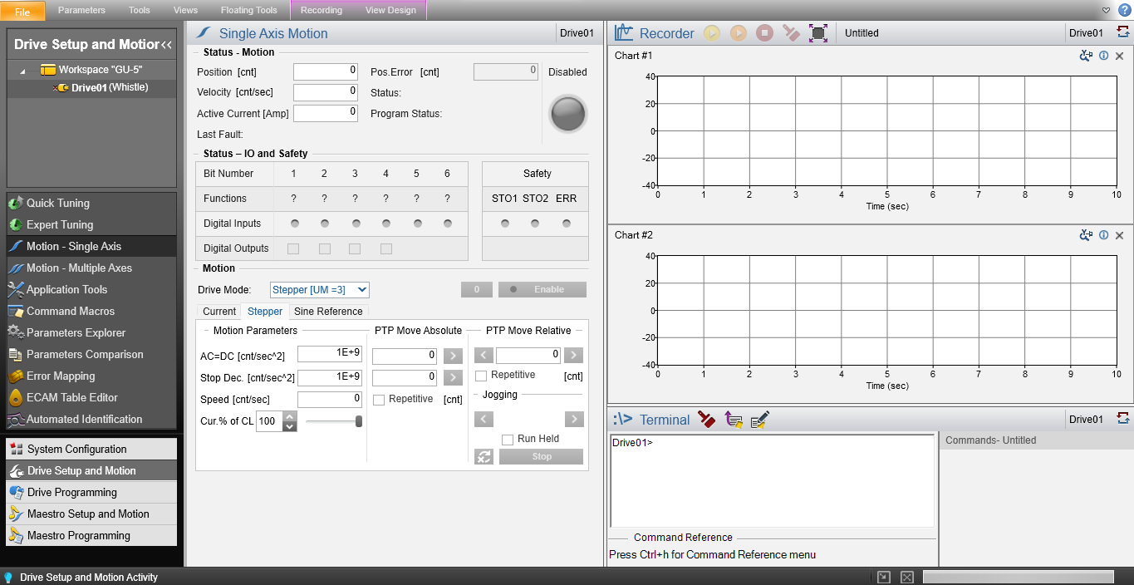Click the Cur.% of CL slider handle
The width and height of the screenshot is (1134, 585).
(359, 421)
